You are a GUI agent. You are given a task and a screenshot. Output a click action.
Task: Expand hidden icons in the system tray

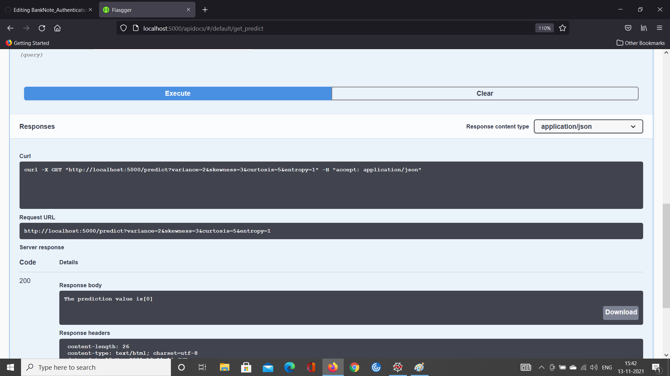click(541, 367)
